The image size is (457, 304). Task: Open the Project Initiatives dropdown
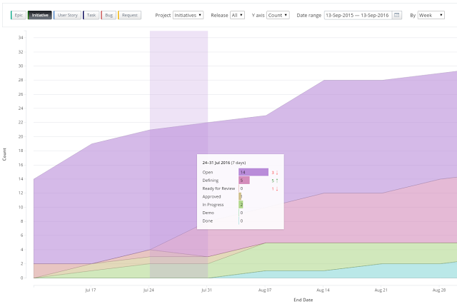point(188,15)
